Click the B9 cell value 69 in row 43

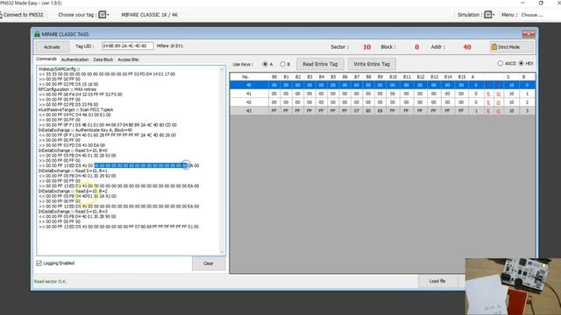coord(380,111)
